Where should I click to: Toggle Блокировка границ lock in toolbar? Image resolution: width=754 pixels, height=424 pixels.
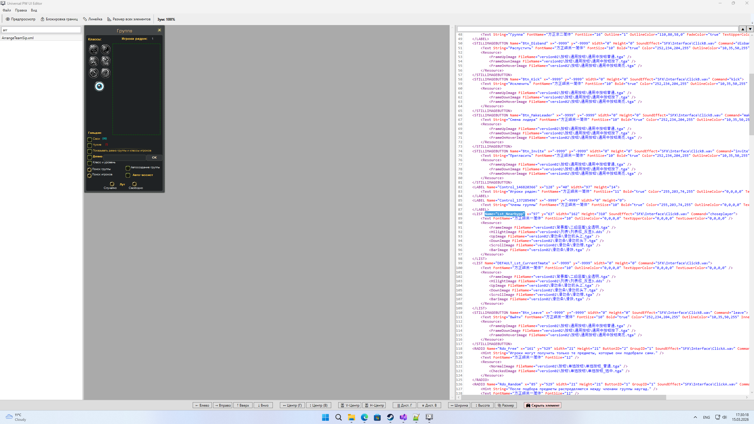pos(42,19)
